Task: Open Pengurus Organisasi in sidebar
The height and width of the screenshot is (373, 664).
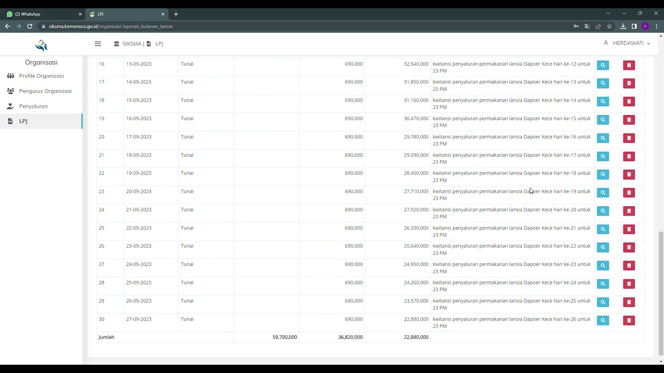Action: click(x=45, y=91)
